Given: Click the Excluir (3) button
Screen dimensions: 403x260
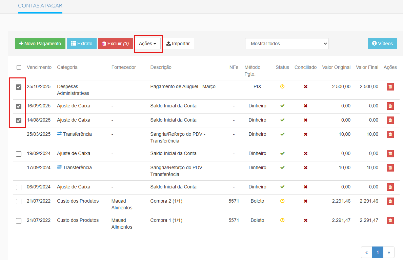Looking at the screenshot, I should pos(115,44).
